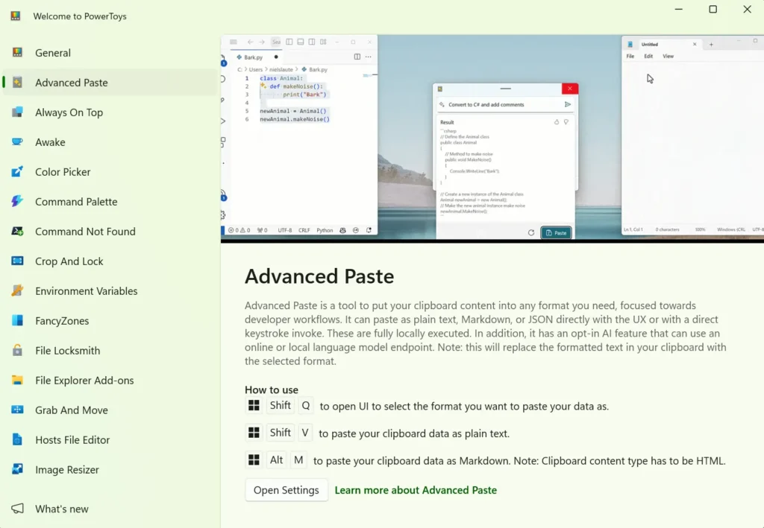Open the Awake module page
The height and width of the screenshot is (528, 764).
click(110, 142)
